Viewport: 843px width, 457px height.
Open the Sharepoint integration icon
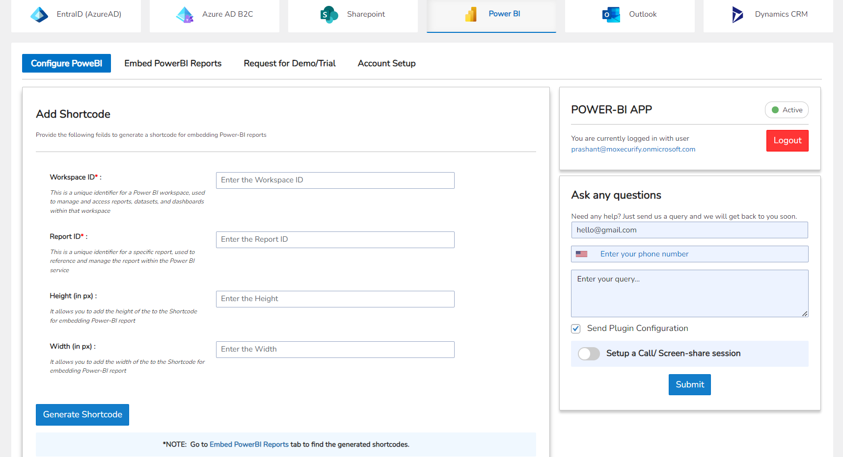tap(353, 14)
